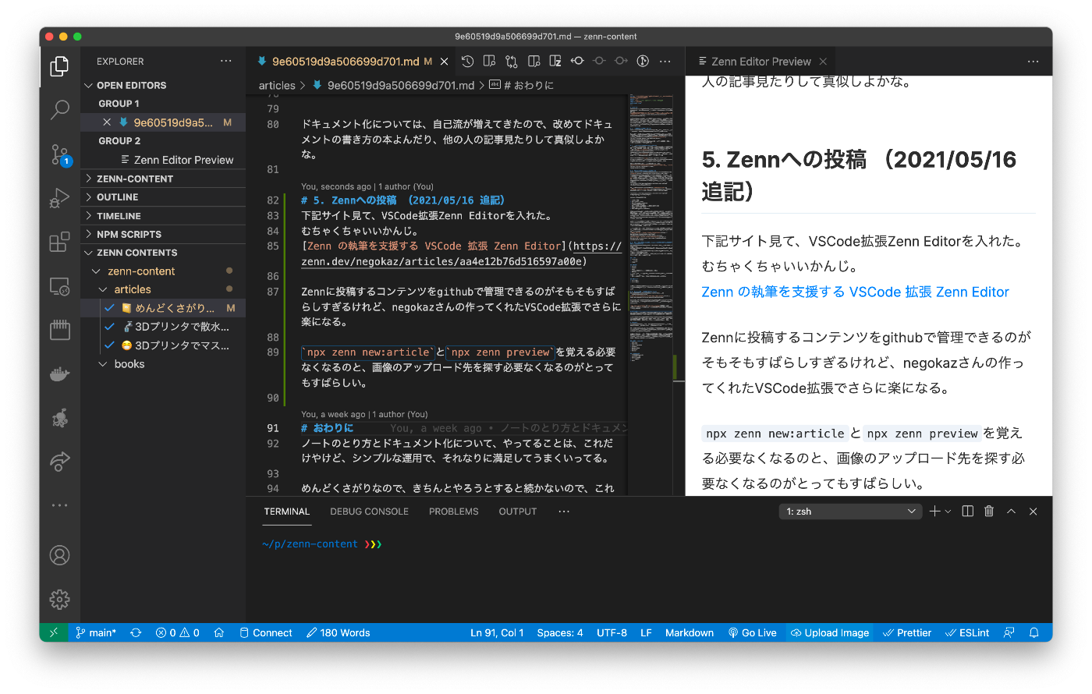Click Upload Image in status bar
1092x694 pixels.
pyautogui.click(x=829, y=632)
